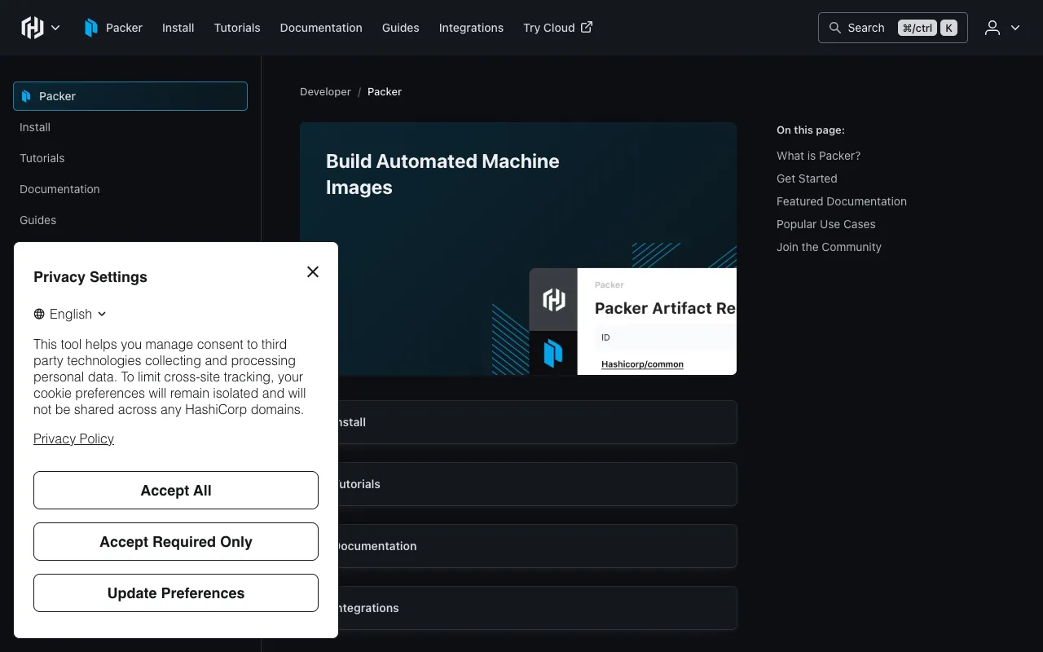Click the Packer logo icon next to Packer
This screenshot has height=652, width=1043.
pos(91,27)
